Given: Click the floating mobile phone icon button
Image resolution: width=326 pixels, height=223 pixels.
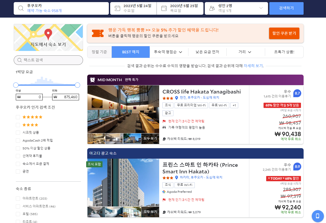Looking at the screenshot, I should pos(318,216).
